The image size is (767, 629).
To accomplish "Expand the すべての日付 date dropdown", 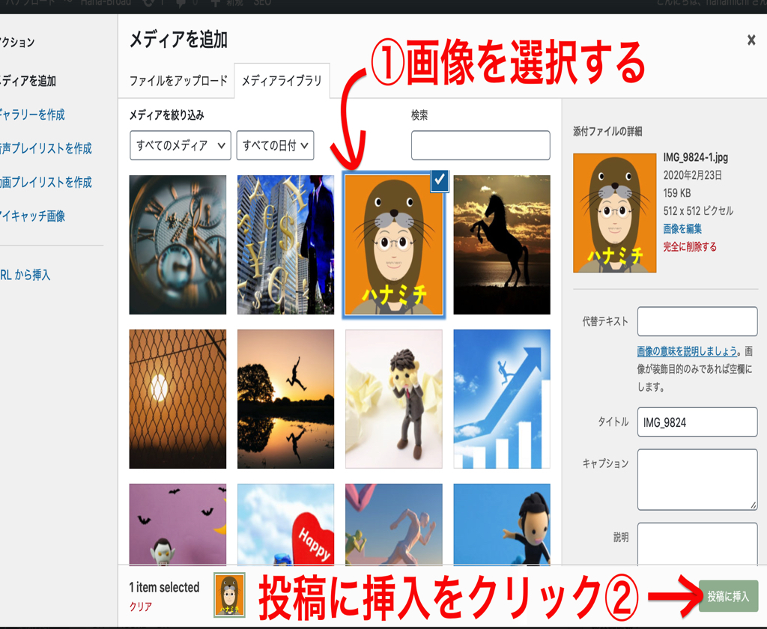I will [275, 146].
